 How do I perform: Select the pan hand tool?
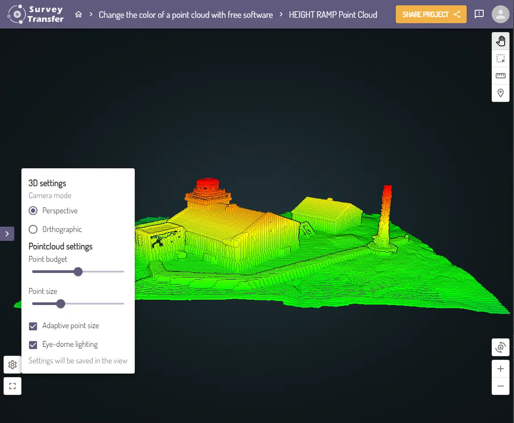pyautogui.click(x=500, y=41)
